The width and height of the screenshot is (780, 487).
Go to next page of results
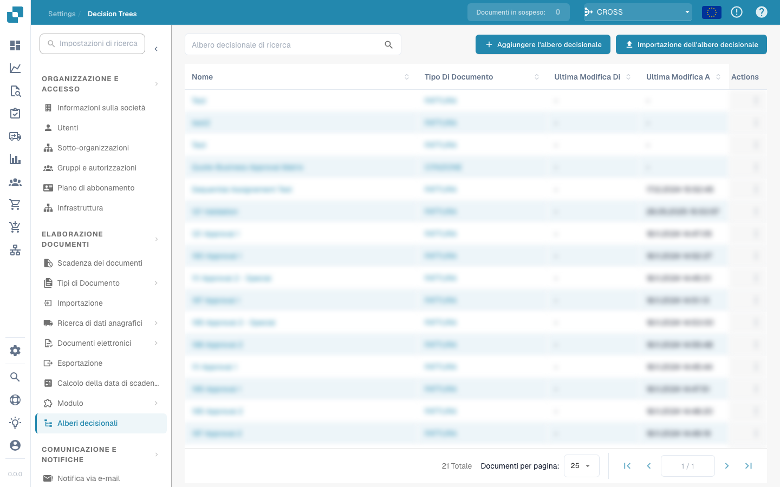pyautogui.click(x=727, y=466)
